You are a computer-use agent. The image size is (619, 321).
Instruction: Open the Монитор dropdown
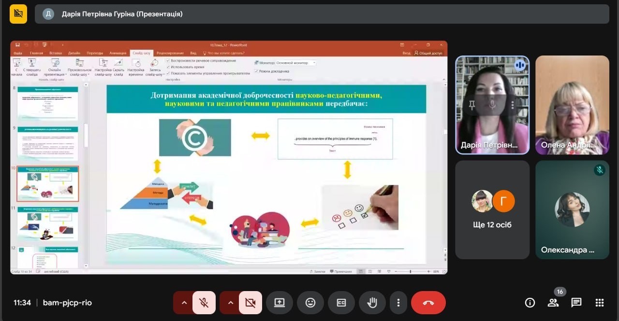pos(295,63)
